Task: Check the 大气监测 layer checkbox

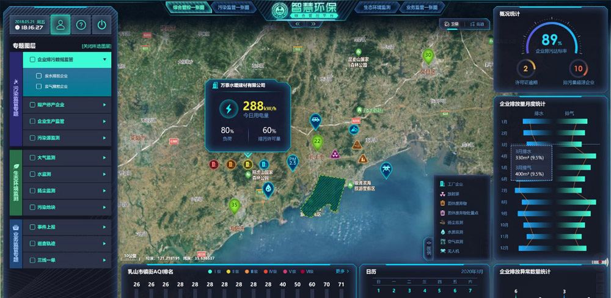Action: (33, 158)
